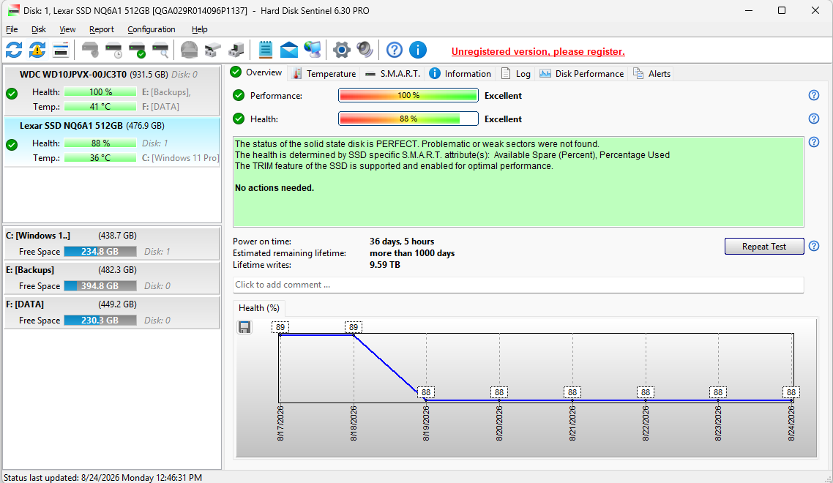Image resolution: width=833 pixels, height=483 pixels.
Task: Click help icon next to Repeat Test
Action: (814, 246)
